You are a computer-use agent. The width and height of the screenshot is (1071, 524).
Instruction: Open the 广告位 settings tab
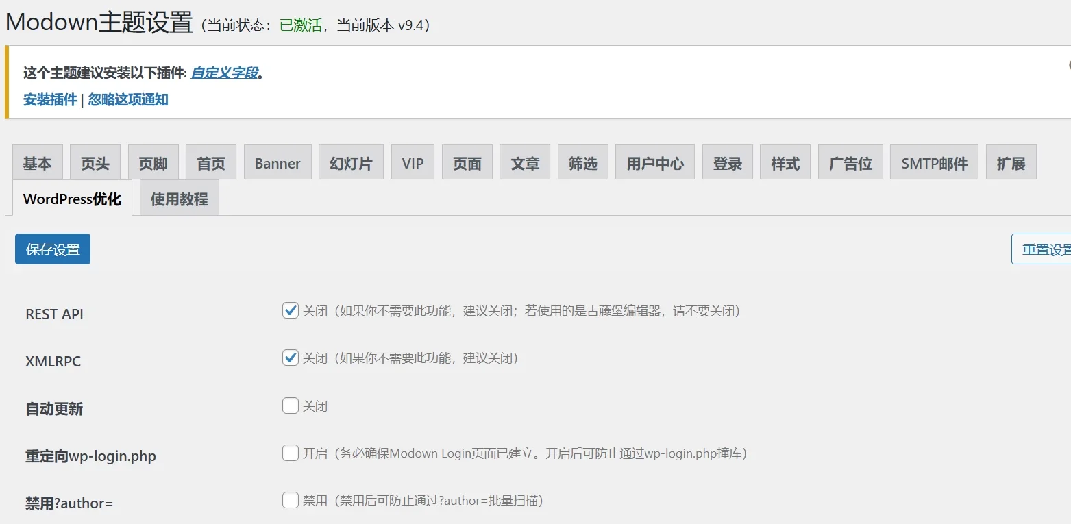tap(850, 162)
